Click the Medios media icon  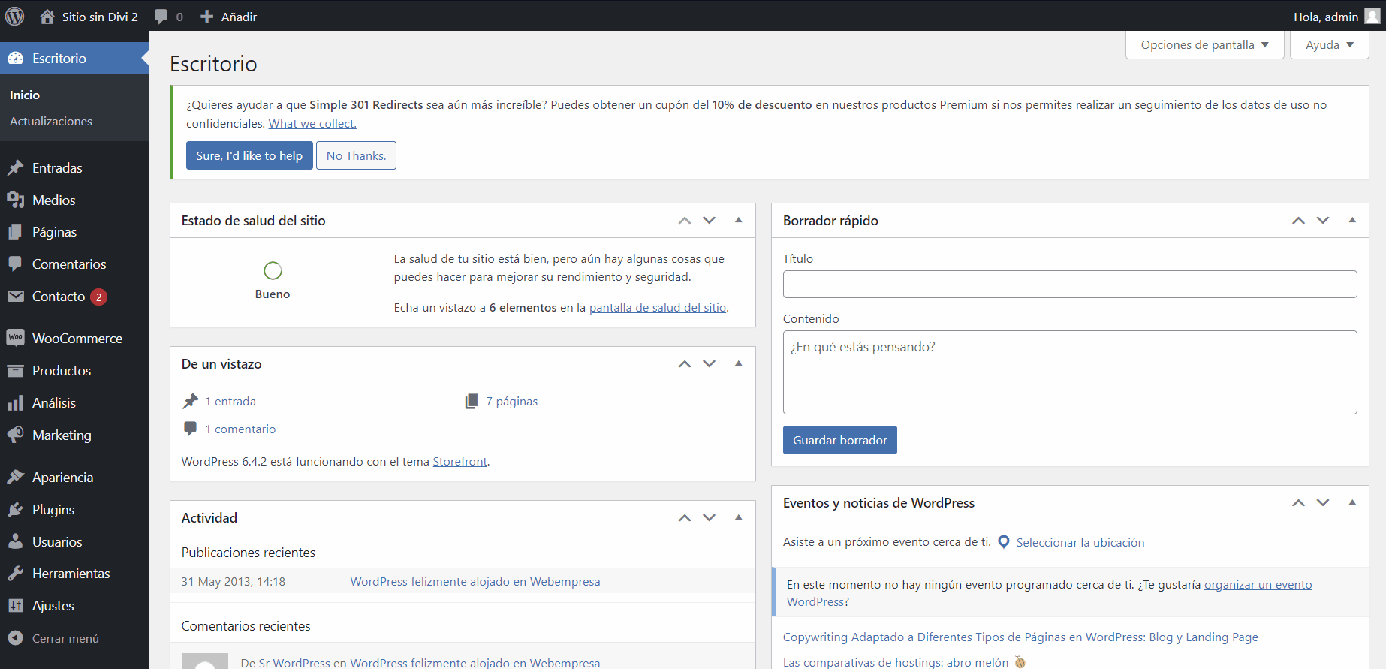[x=16, y=200]
